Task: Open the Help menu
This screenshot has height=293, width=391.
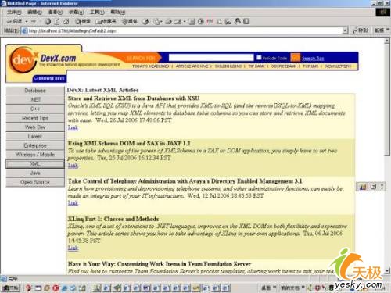Action: click(x=118, y=12)
